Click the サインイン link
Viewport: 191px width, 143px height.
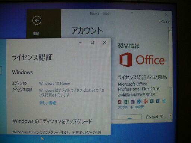coord(164,22)
